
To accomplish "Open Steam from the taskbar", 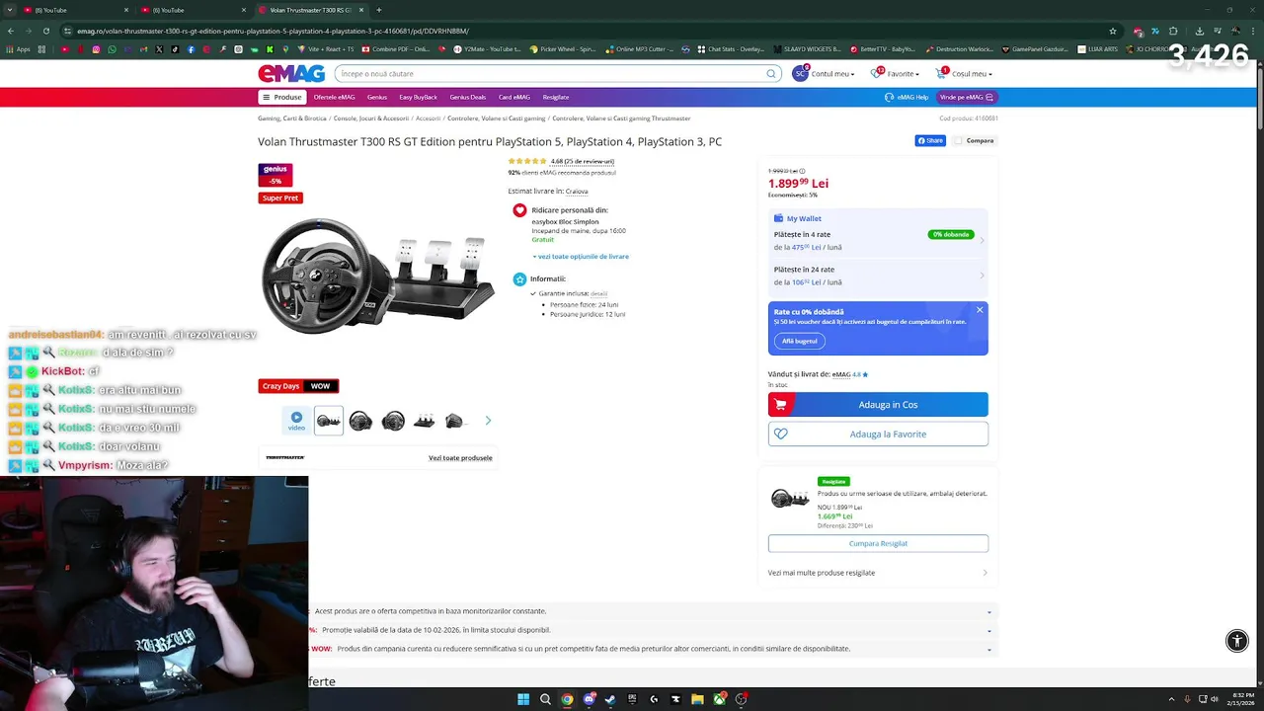I will pyautogui.click(x=610, y=699).
